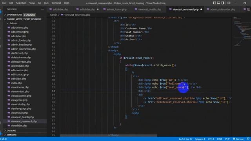Open dashboard.php in explorer

(x=19, y=53)
